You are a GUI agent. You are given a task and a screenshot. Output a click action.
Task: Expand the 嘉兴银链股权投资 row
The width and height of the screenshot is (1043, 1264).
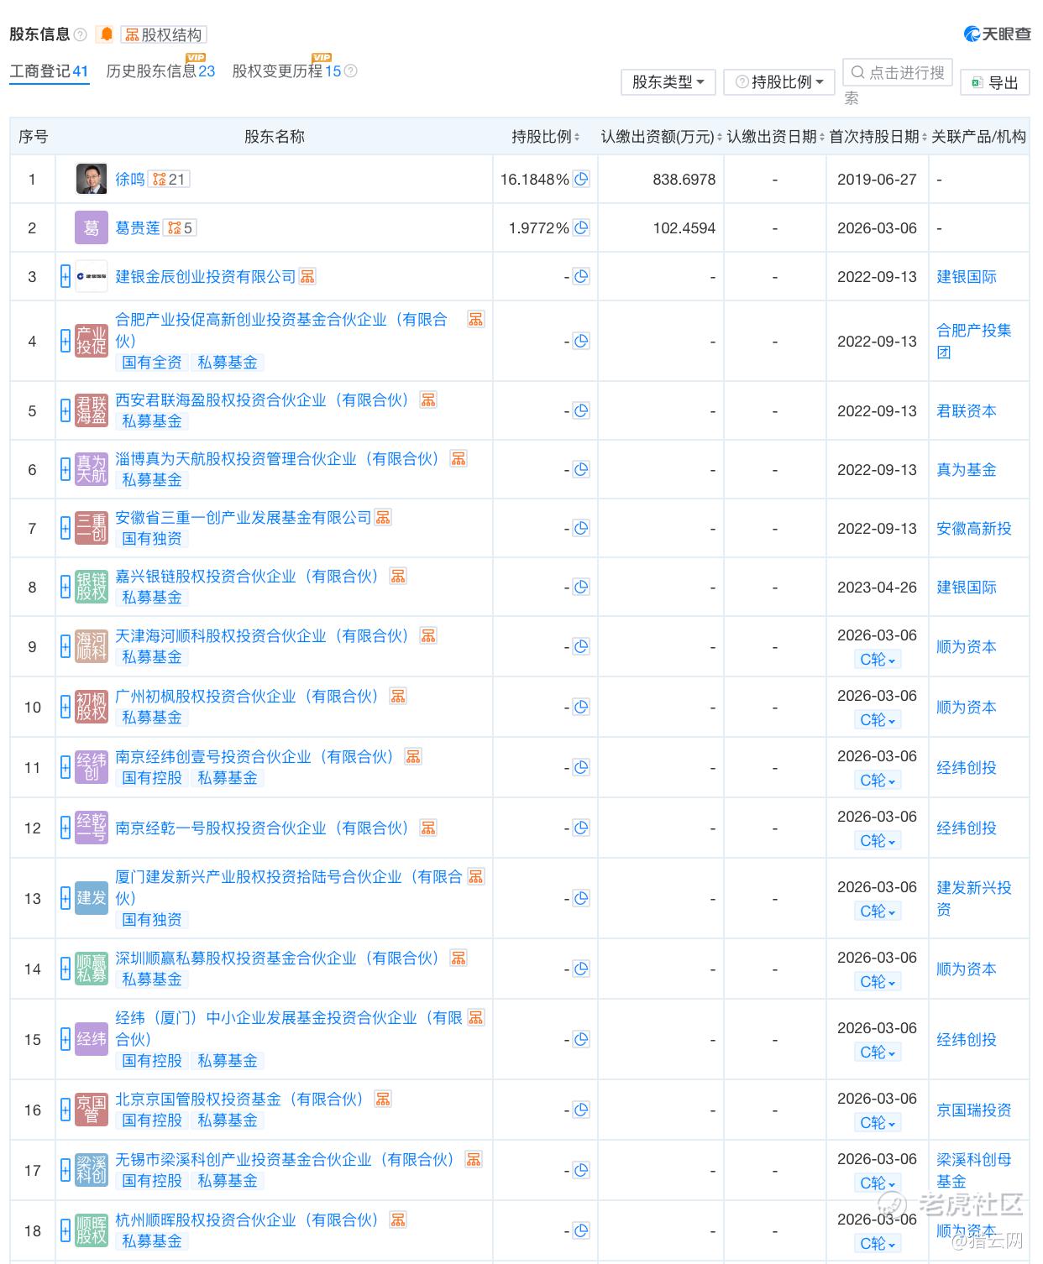pyautogui.click(x=66, y=587)
